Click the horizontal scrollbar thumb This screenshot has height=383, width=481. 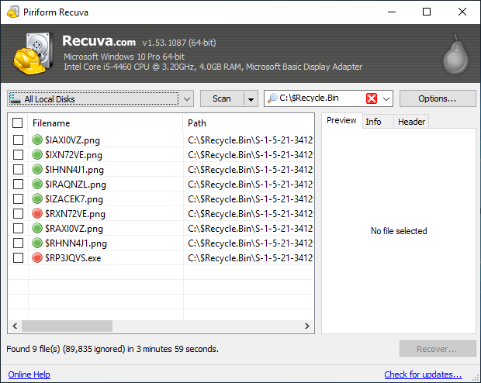(x=67, y=326)
